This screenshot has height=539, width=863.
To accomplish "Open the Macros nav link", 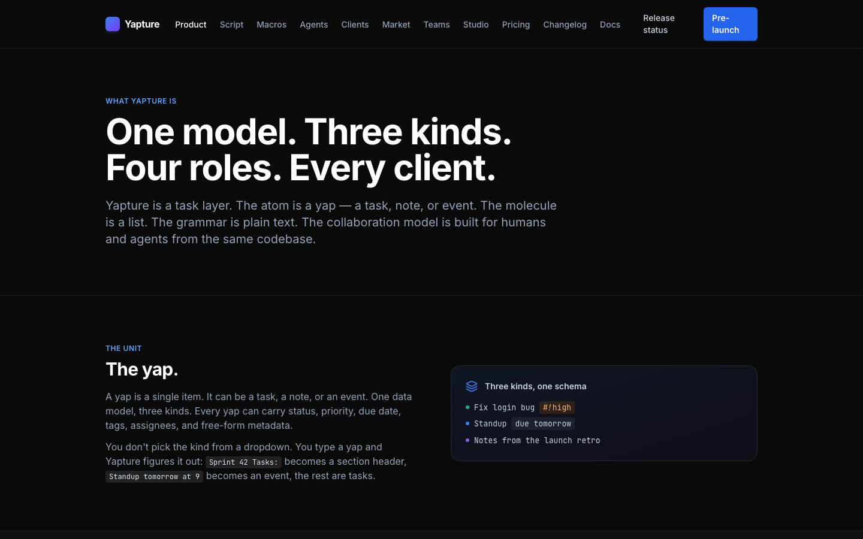I will click(271, 25).
